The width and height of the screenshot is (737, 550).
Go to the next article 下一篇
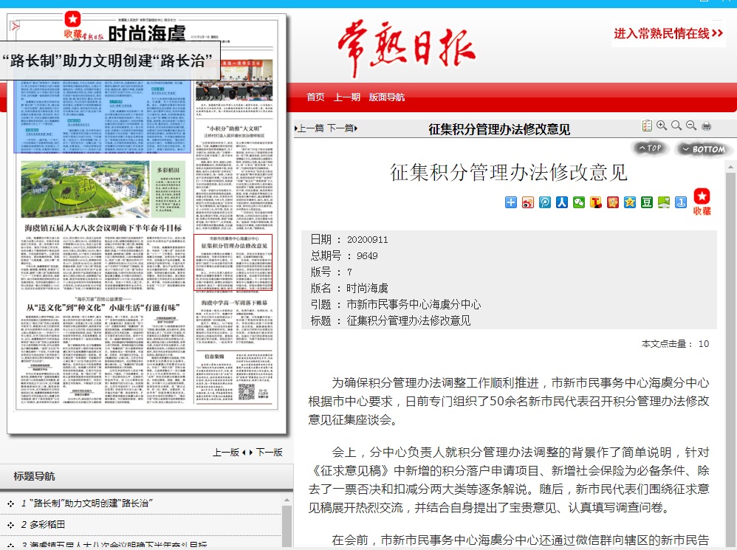342,128
